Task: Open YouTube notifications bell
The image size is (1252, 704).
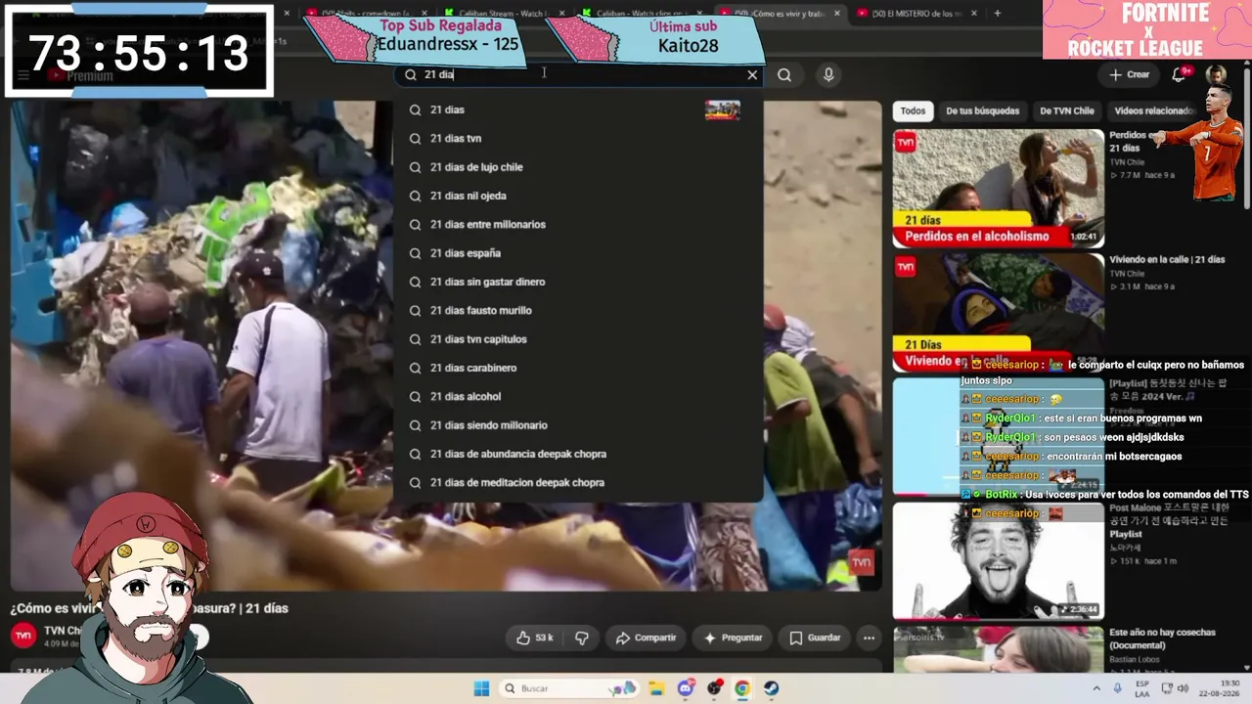Action: click(x=1180, y=74)
